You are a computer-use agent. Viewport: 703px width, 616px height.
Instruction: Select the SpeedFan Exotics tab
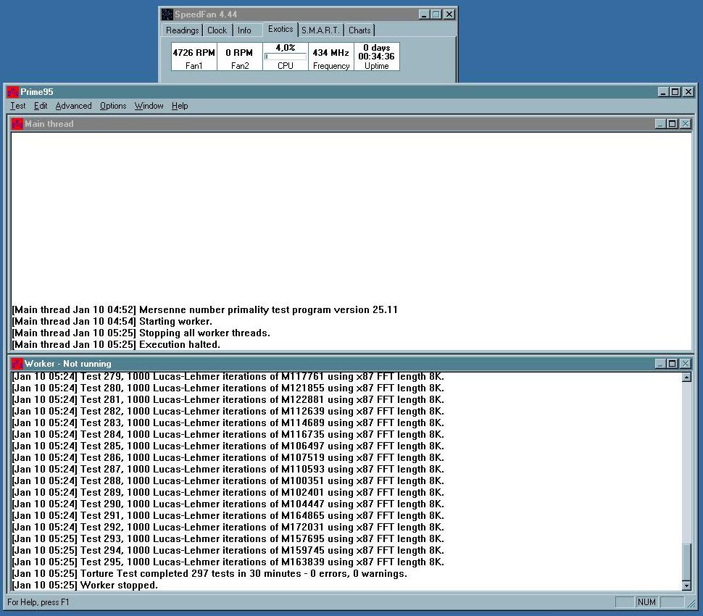(280, 29)
